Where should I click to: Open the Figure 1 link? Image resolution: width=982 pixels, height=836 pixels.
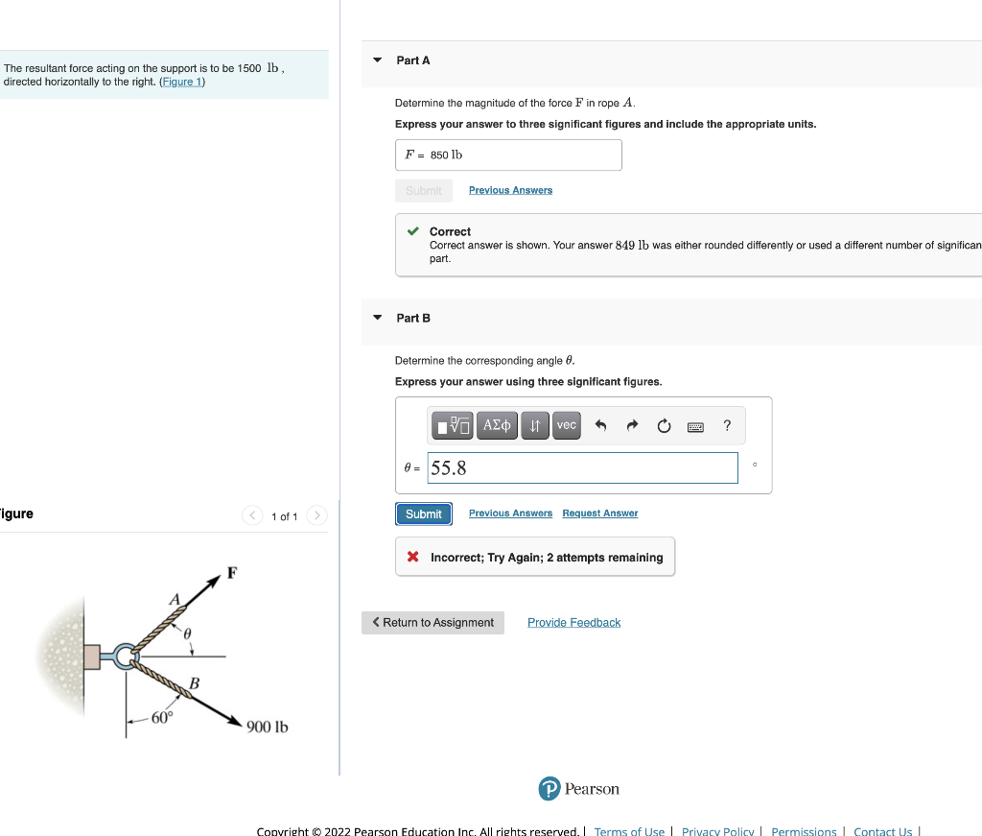[x=180, y=81]
